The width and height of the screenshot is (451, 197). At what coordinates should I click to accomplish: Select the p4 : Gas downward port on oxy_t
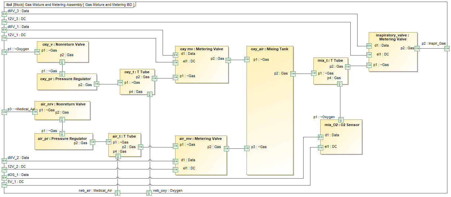point(149,94)
